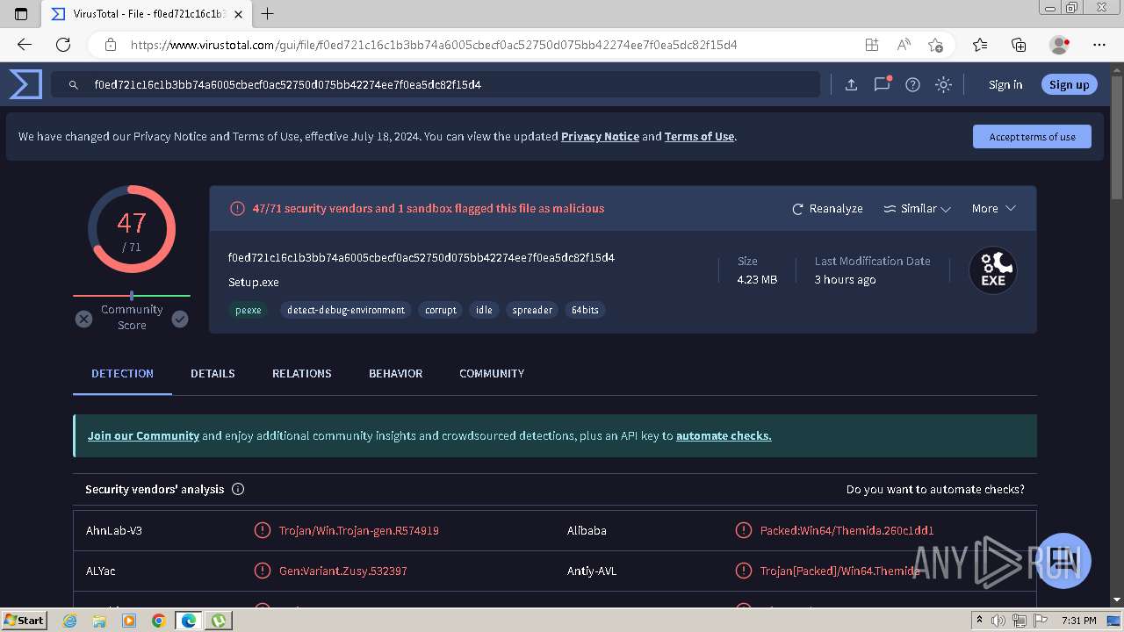Select the spreader tag

[532, 310]
